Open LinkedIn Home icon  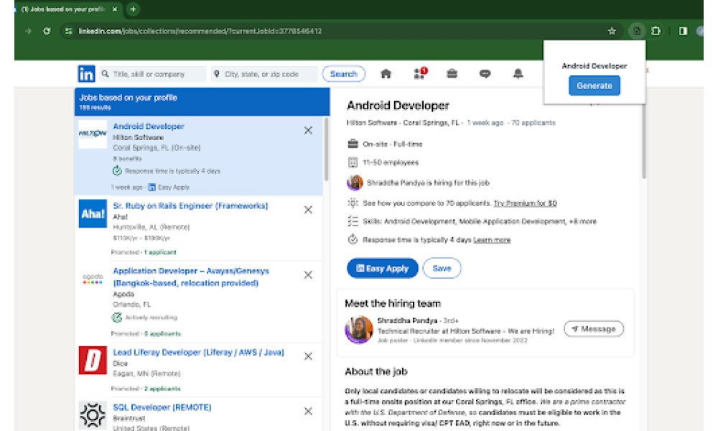[386, 74]
